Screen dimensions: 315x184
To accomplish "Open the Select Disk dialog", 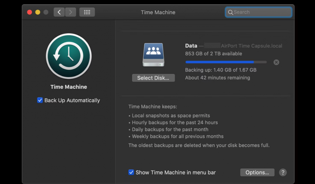I will [x=153, y=78].
